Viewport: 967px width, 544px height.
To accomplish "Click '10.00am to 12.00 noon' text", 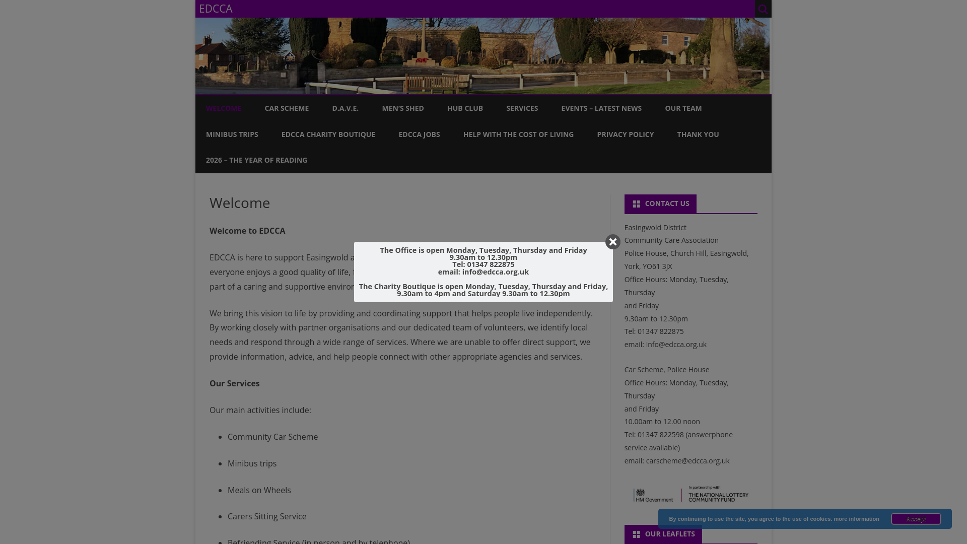I will pos(662,422).
